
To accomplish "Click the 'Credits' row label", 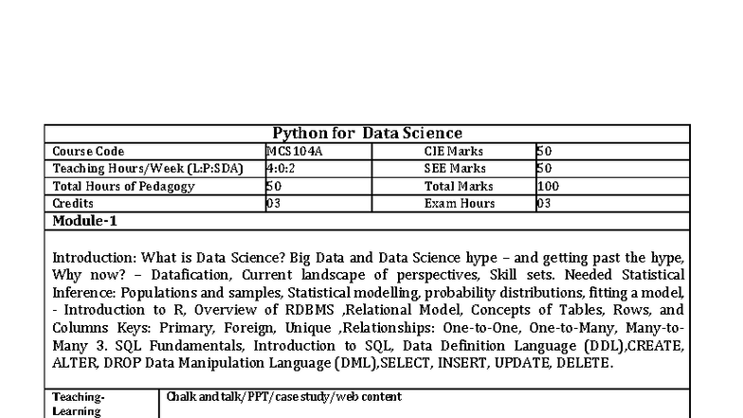I will pyautogui.click(x=73, y=204).
